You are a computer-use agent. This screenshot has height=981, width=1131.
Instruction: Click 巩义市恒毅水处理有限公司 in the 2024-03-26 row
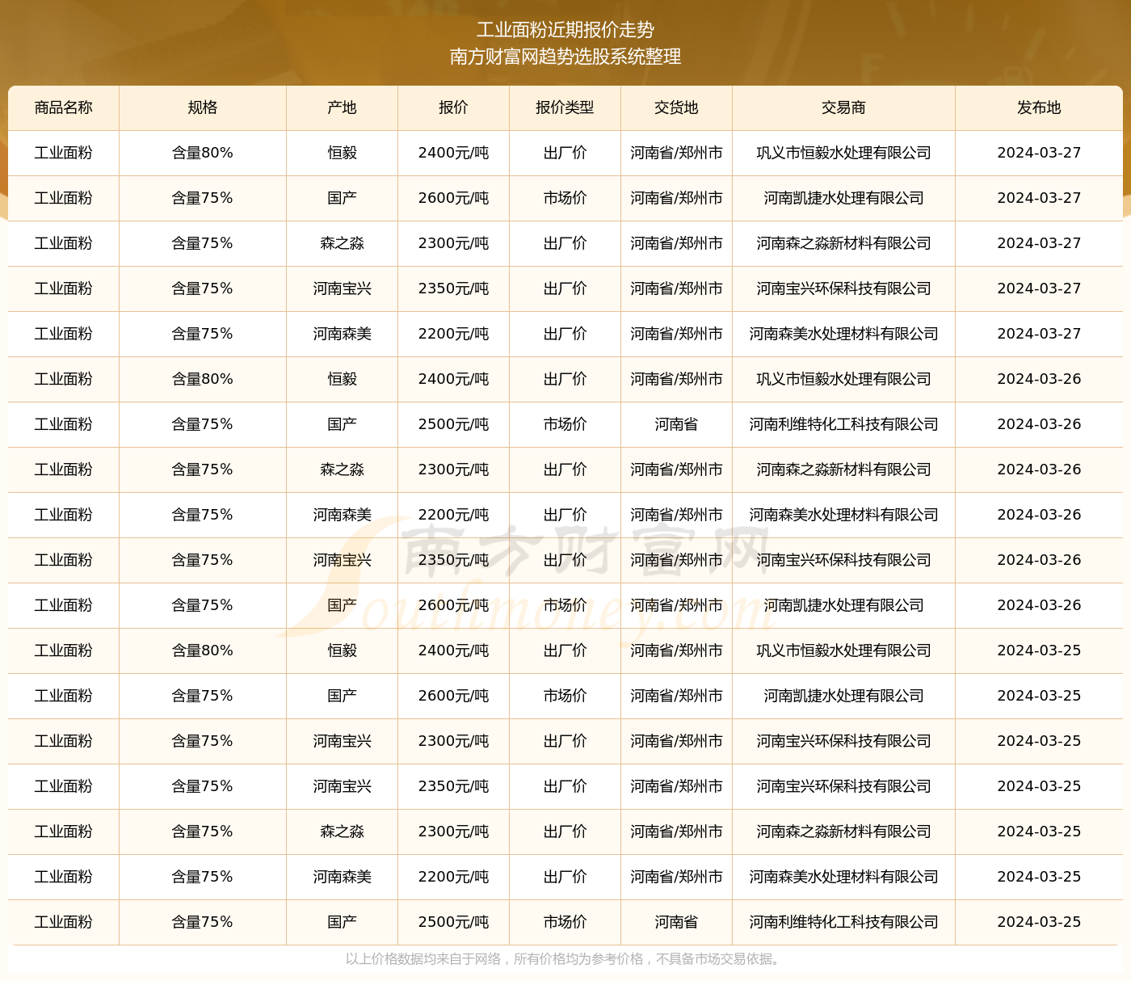coord(843,379)
